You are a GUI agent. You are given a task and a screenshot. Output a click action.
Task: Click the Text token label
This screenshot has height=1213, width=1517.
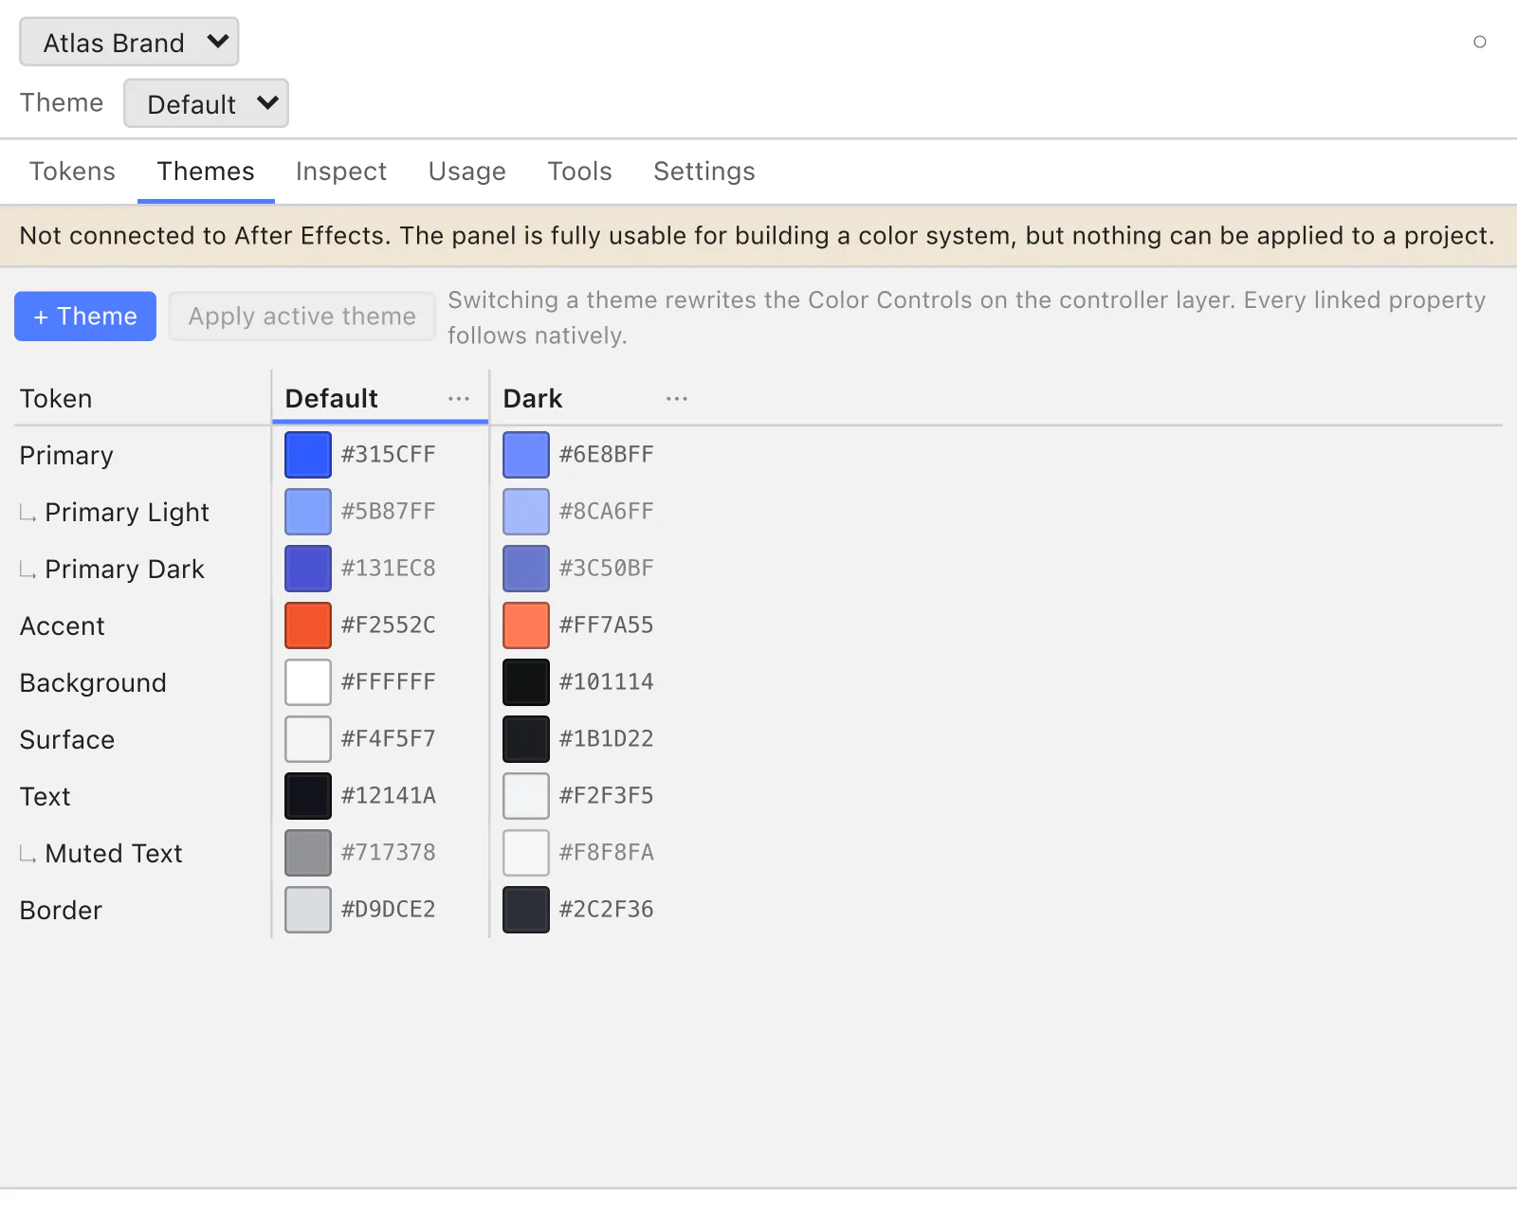tap(46, 797)
